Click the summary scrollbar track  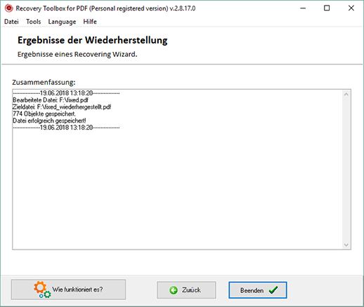click(x=346, y=170)
